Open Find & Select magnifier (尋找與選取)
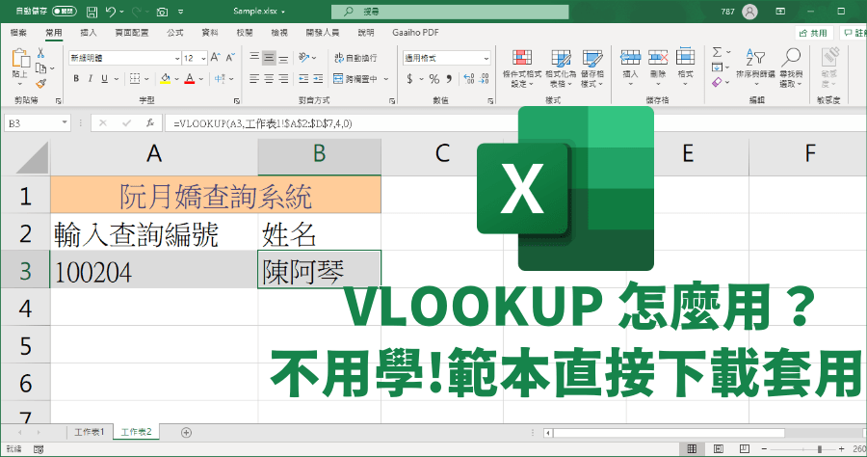 coord(791,67)
